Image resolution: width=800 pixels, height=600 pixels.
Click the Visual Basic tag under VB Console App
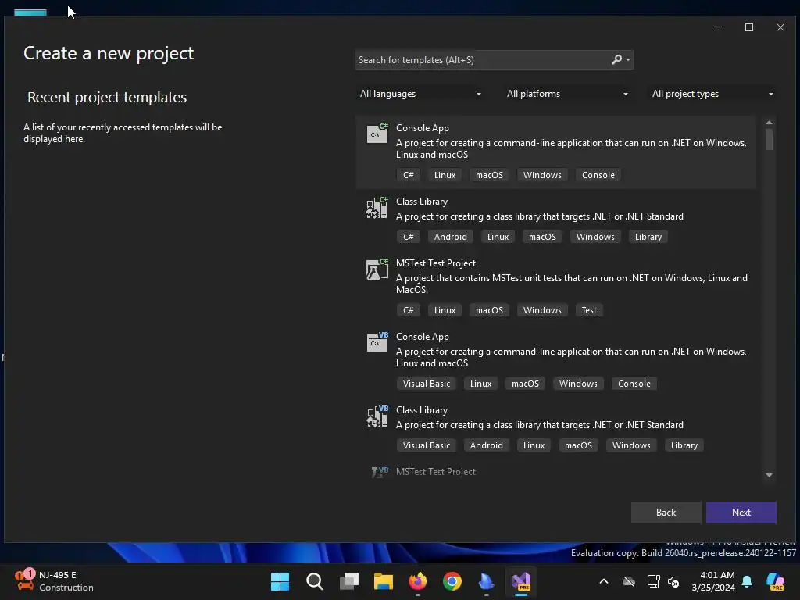pyautogui.click(x=427, y=384)
